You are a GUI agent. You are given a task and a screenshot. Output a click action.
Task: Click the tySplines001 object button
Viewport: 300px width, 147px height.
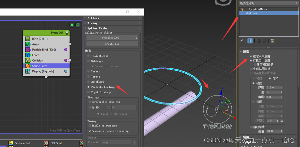point(111,38)
